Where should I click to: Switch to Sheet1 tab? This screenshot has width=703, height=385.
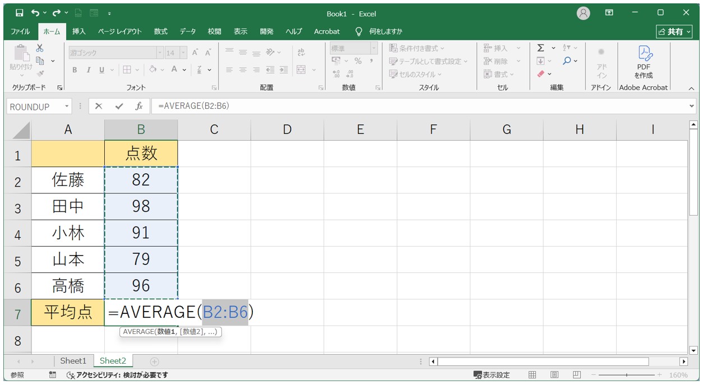click(x=73, y=361)
